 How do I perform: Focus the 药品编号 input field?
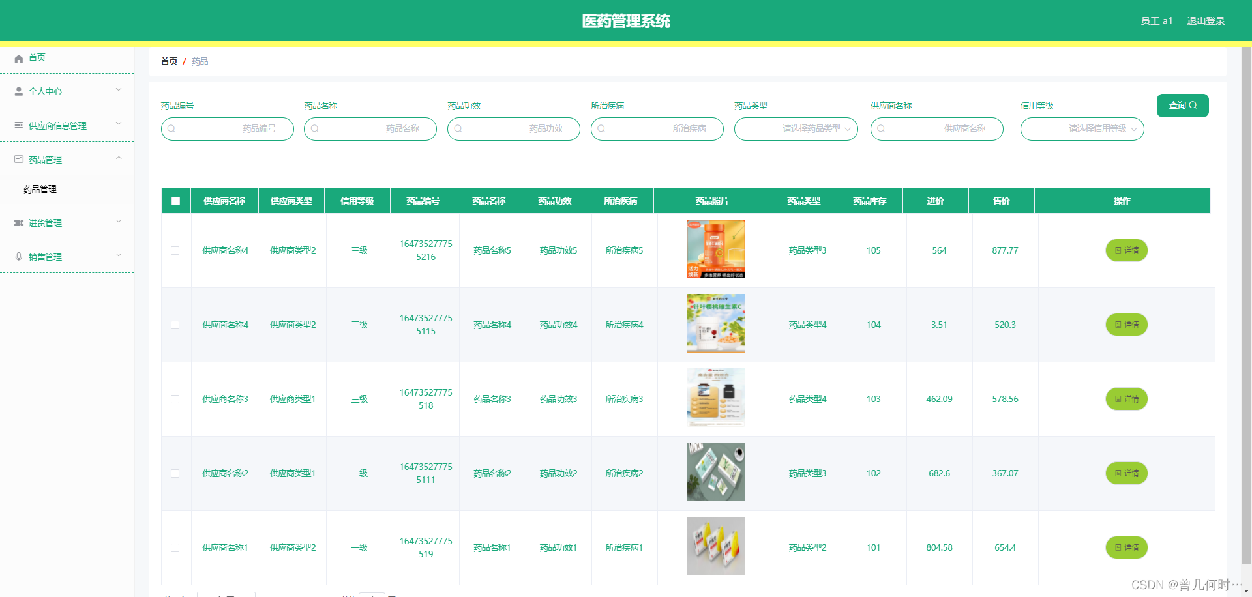pos(228,129)
